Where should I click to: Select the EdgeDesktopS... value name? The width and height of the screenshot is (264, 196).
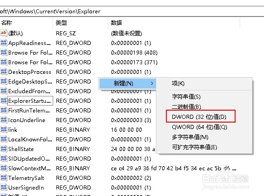(x=30, y=82)
